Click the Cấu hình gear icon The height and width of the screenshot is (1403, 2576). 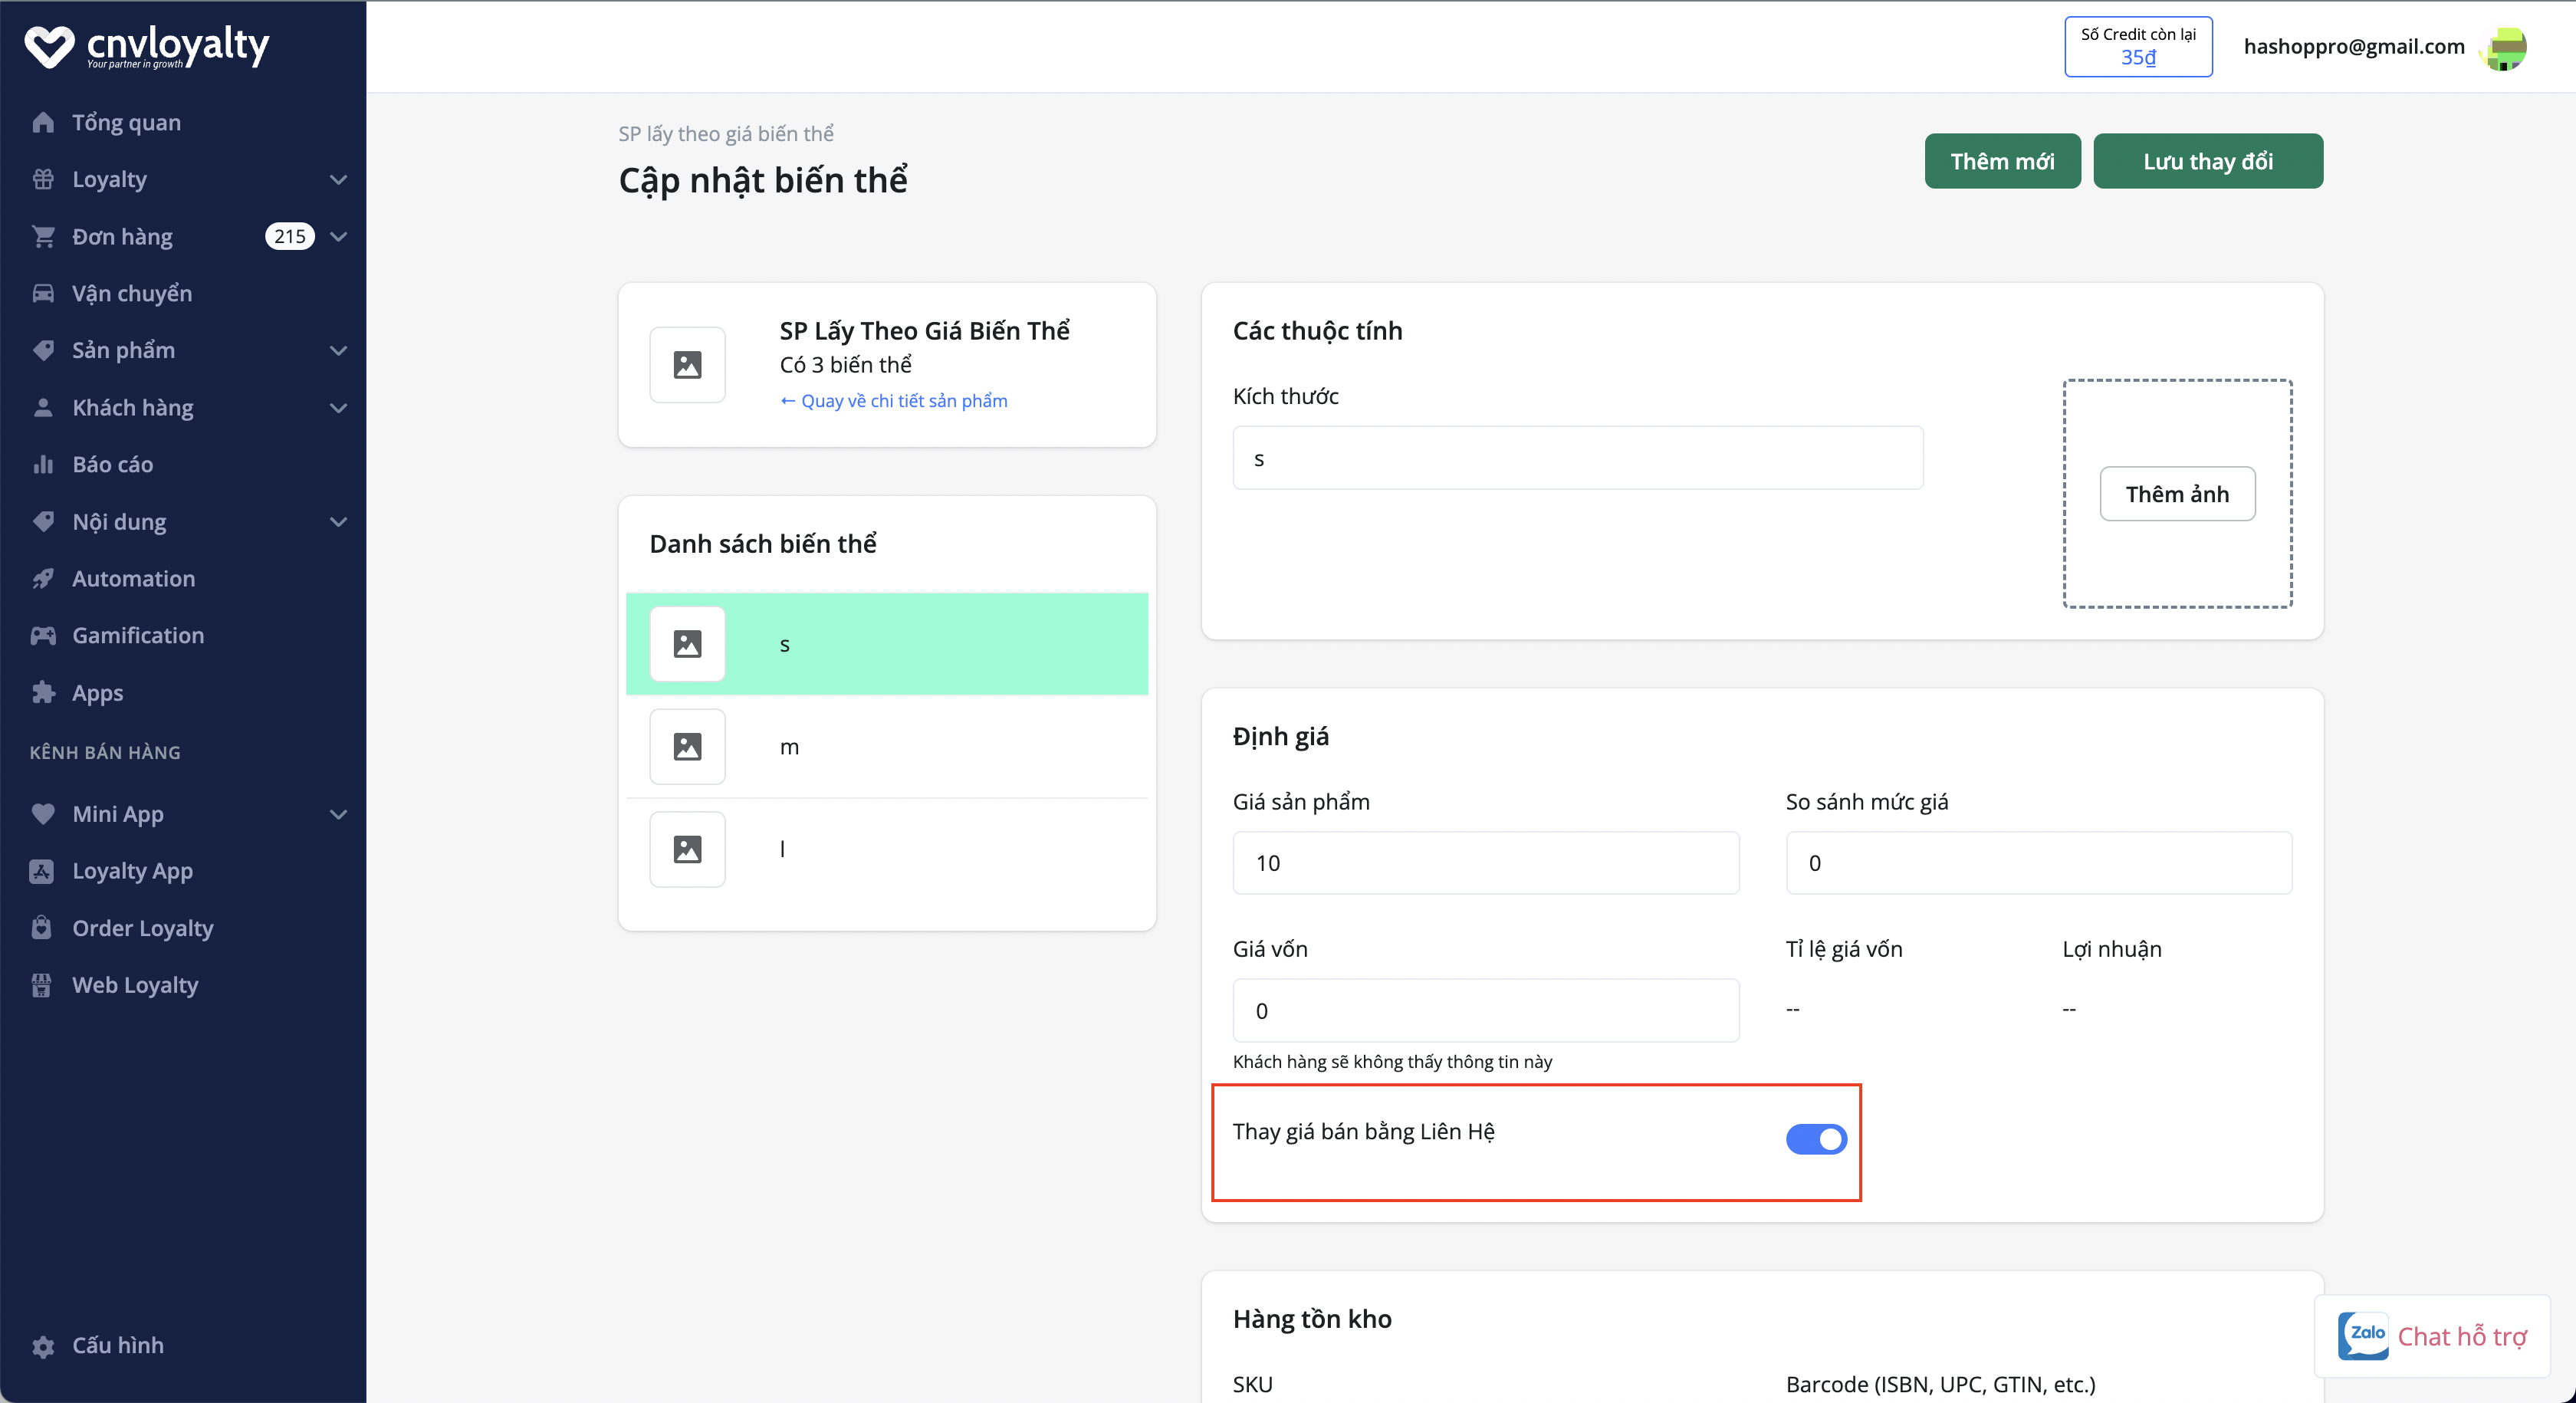tap(43, 1346)
